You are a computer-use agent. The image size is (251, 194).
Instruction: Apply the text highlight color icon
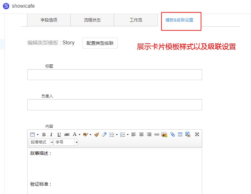pos(85,134)
